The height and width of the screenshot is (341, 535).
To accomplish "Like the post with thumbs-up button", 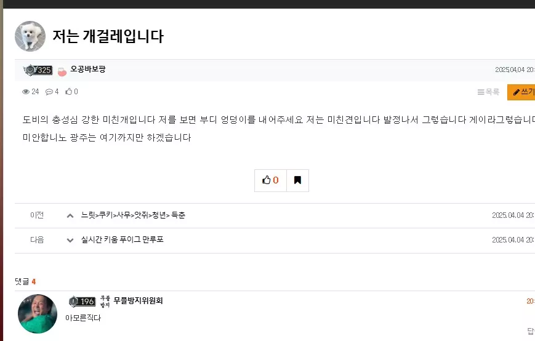I will tap(270, 180).
